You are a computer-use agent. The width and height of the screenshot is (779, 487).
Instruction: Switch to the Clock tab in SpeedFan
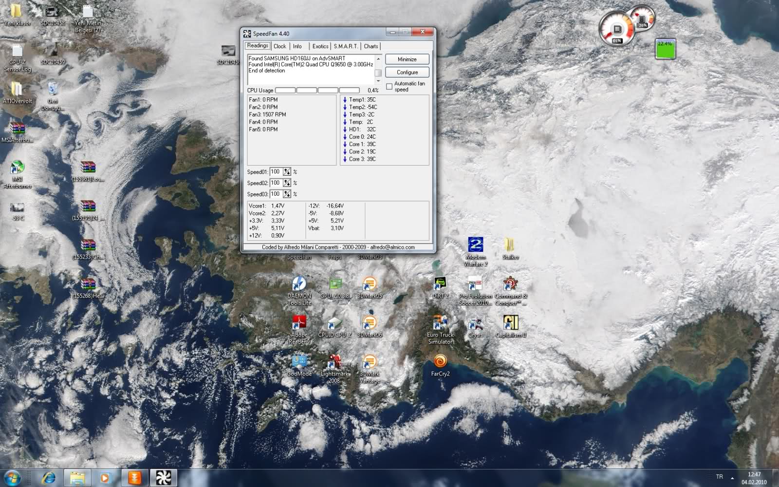[279, 46]
